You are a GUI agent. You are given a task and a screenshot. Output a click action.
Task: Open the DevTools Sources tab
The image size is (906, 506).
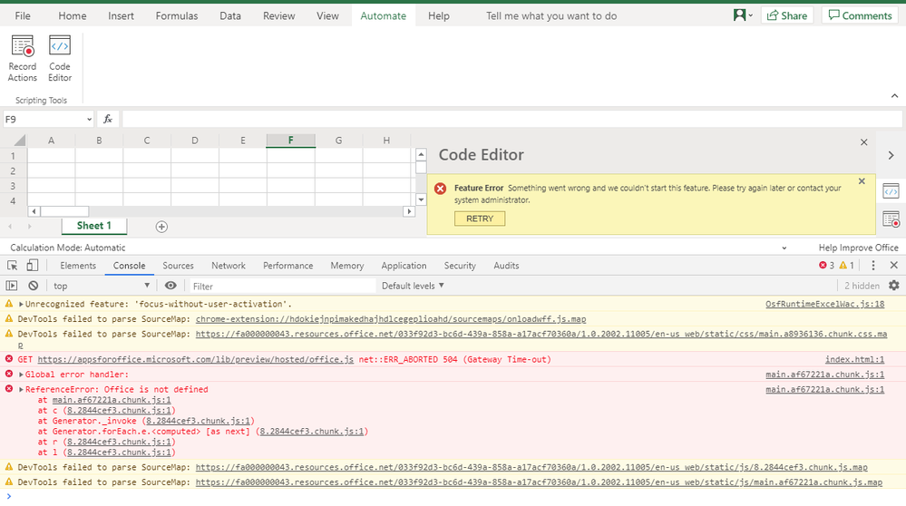[178, 266]
